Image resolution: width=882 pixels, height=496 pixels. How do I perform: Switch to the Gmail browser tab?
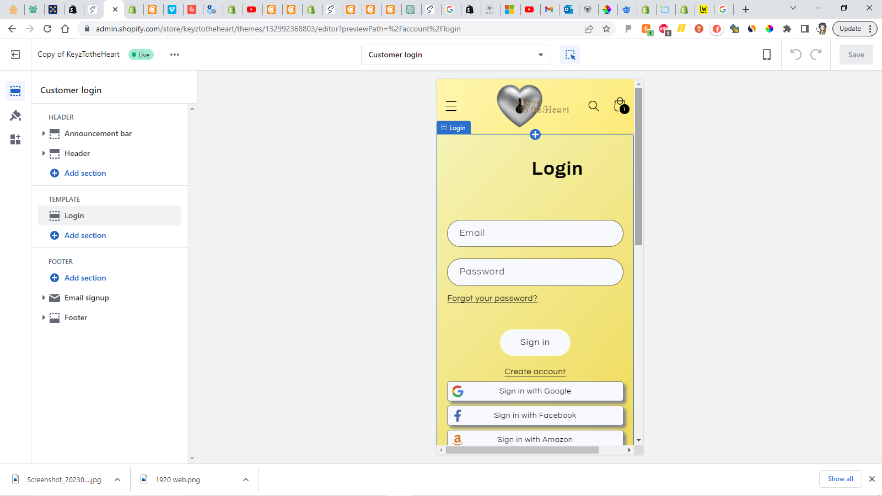click(548, 9)
